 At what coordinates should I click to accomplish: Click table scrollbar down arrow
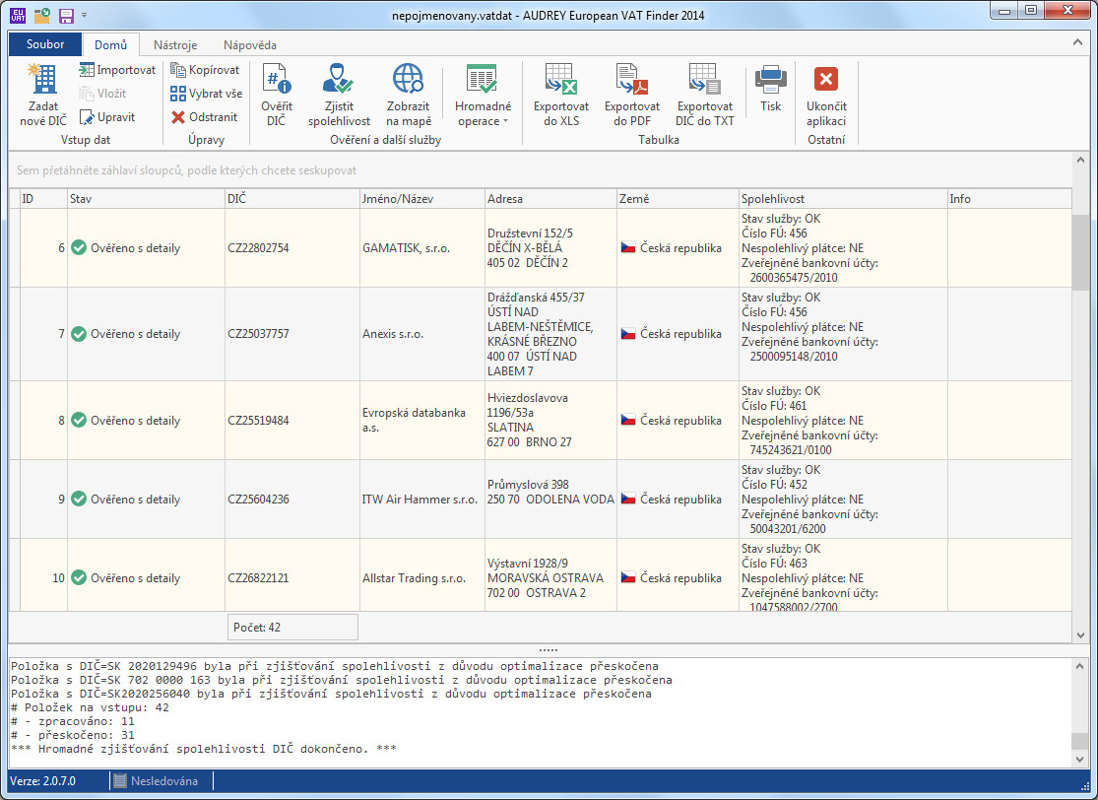[x=1080, y=634]
